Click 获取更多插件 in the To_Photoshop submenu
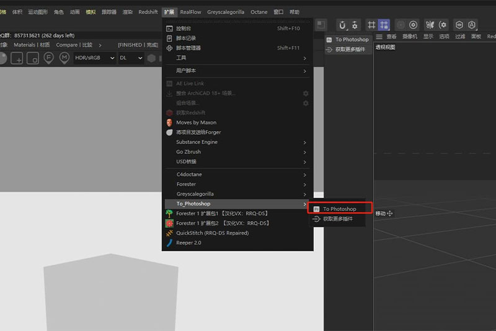 (x=337, y=219)
